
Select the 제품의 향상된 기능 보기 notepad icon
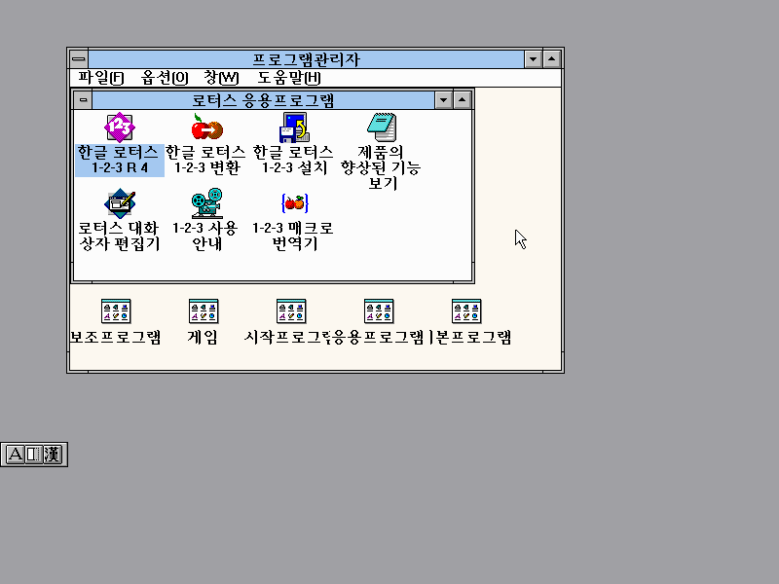[x=382, y=128]
